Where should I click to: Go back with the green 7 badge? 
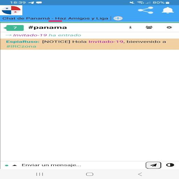click(x=14, y=28)
